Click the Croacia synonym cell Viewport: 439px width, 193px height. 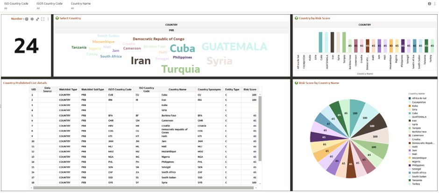[209, 126]
